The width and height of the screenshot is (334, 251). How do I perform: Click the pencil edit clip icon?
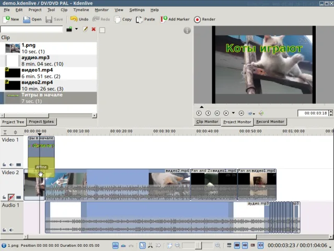click(x=85, y=29)
